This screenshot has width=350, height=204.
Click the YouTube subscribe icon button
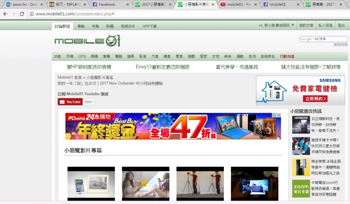[70, 102]
